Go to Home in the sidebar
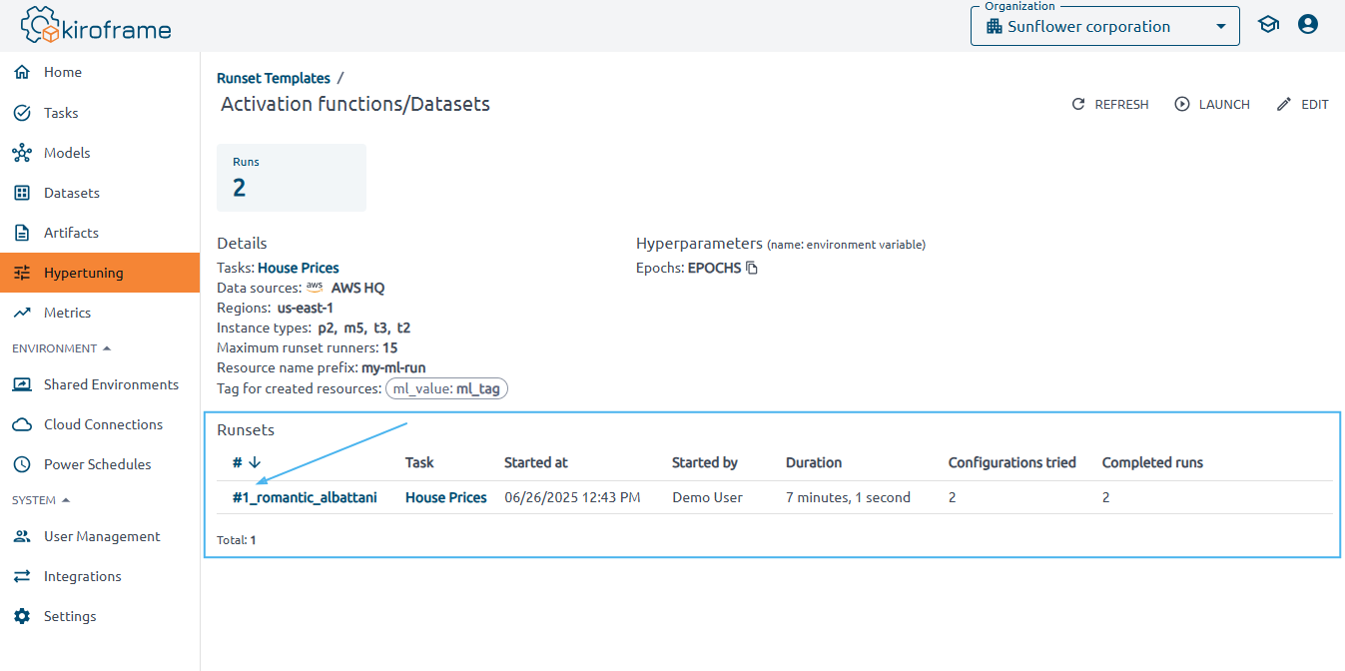The image size is (1345, 671). tap(63, 73)
